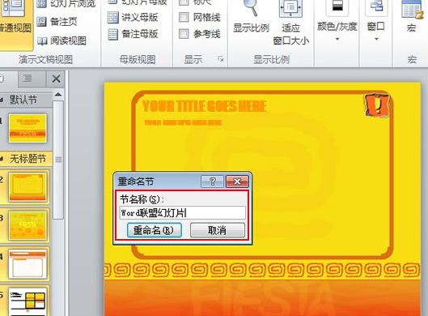Screen dimensions: 428x316
Task: Open Notes Page view (备注页)
Action: [x=57, y=22]
